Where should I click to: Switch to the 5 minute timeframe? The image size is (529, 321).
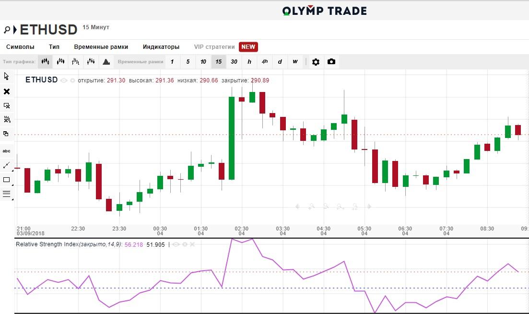tap(188, 62)
